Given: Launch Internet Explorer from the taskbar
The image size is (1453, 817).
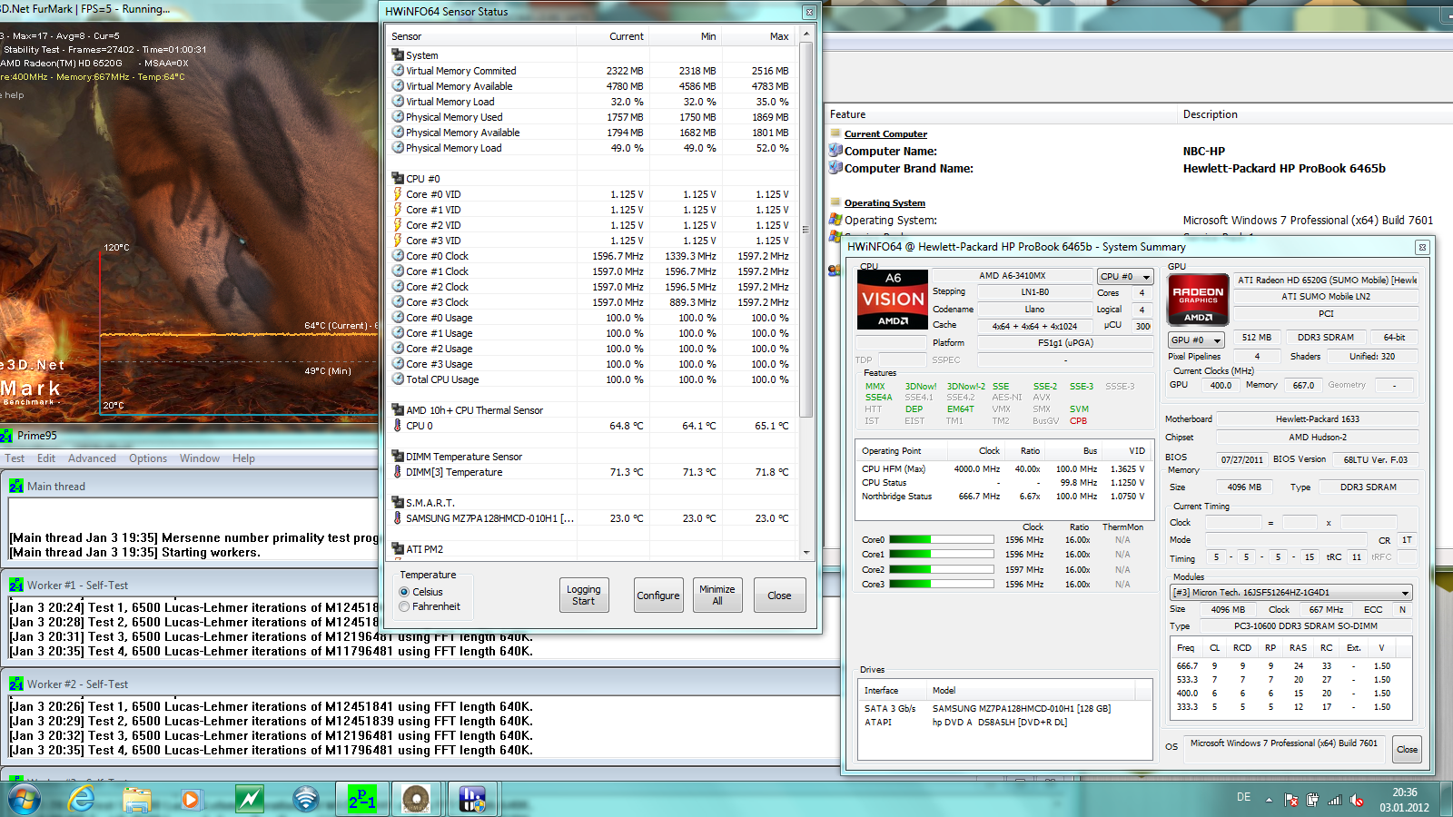Looking at the screenshot, I should click(82, 799).
